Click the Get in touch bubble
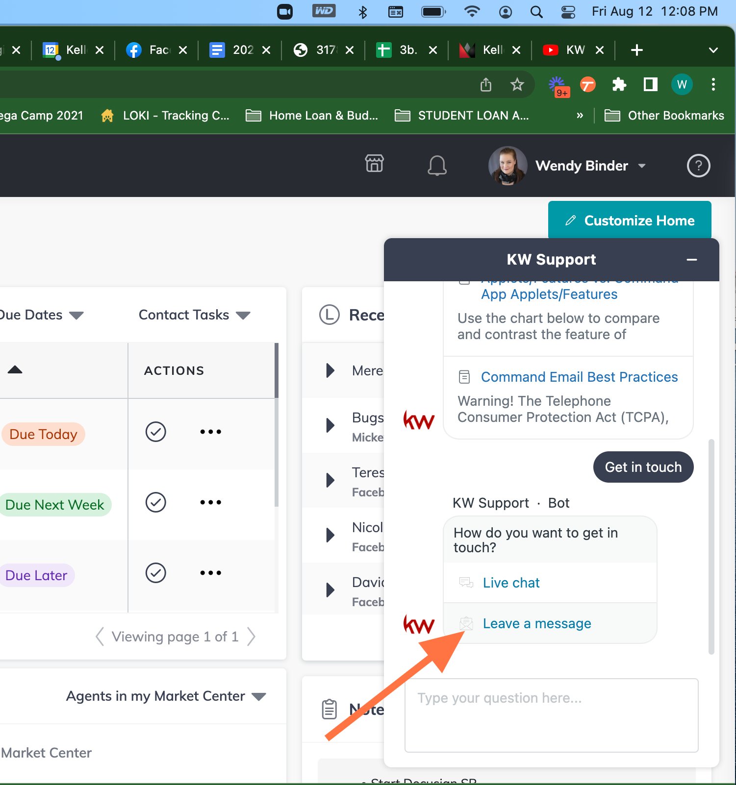This screenshot has height=785, width=736. point(643,467)
